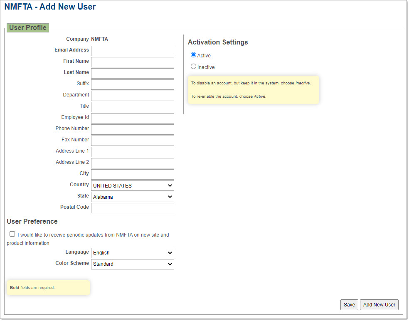
Task: Click the User Preference heading
Action: coord(32,222)
